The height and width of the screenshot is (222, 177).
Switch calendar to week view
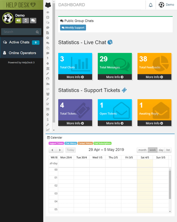point(153,150)
